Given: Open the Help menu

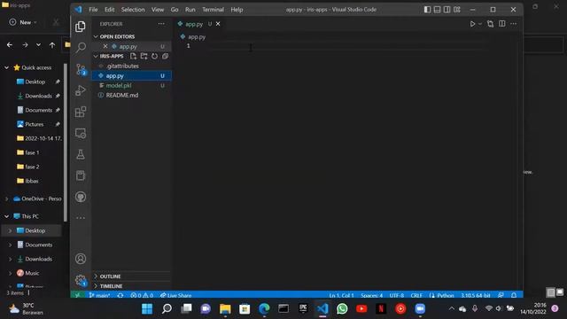Looking at the screenshot, I should coord(237,10).
